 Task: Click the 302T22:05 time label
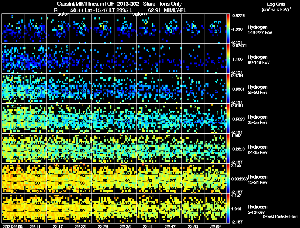coord(13,226)
